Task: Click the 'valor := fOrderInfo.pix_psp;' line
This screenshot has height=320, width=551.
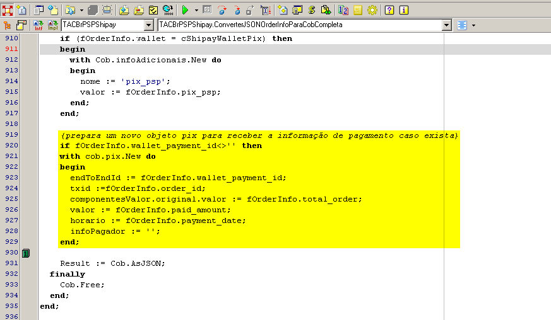Action: pos(150,92)
